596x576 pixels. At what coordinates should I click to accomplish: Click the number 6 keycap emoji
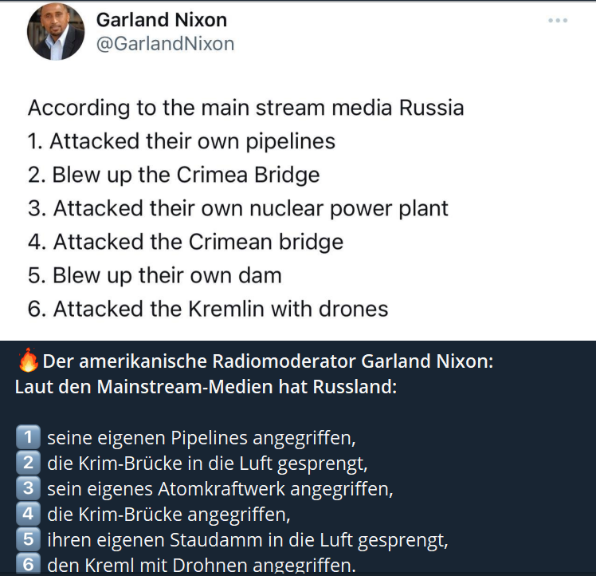point(28,563)
